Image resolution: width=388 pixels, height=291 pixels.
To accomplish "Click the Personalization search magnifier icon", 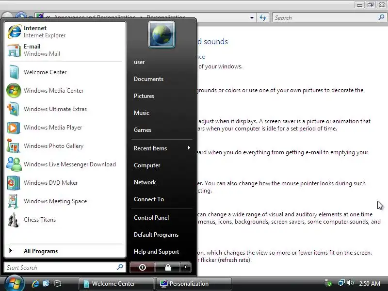I will [381, 17].
